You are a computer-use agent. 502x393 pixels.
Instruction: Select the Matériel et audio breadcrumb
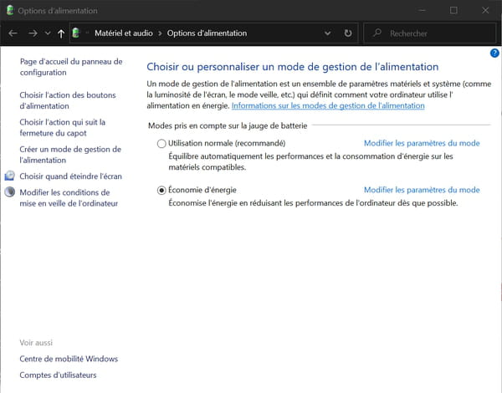pos(124,33)
